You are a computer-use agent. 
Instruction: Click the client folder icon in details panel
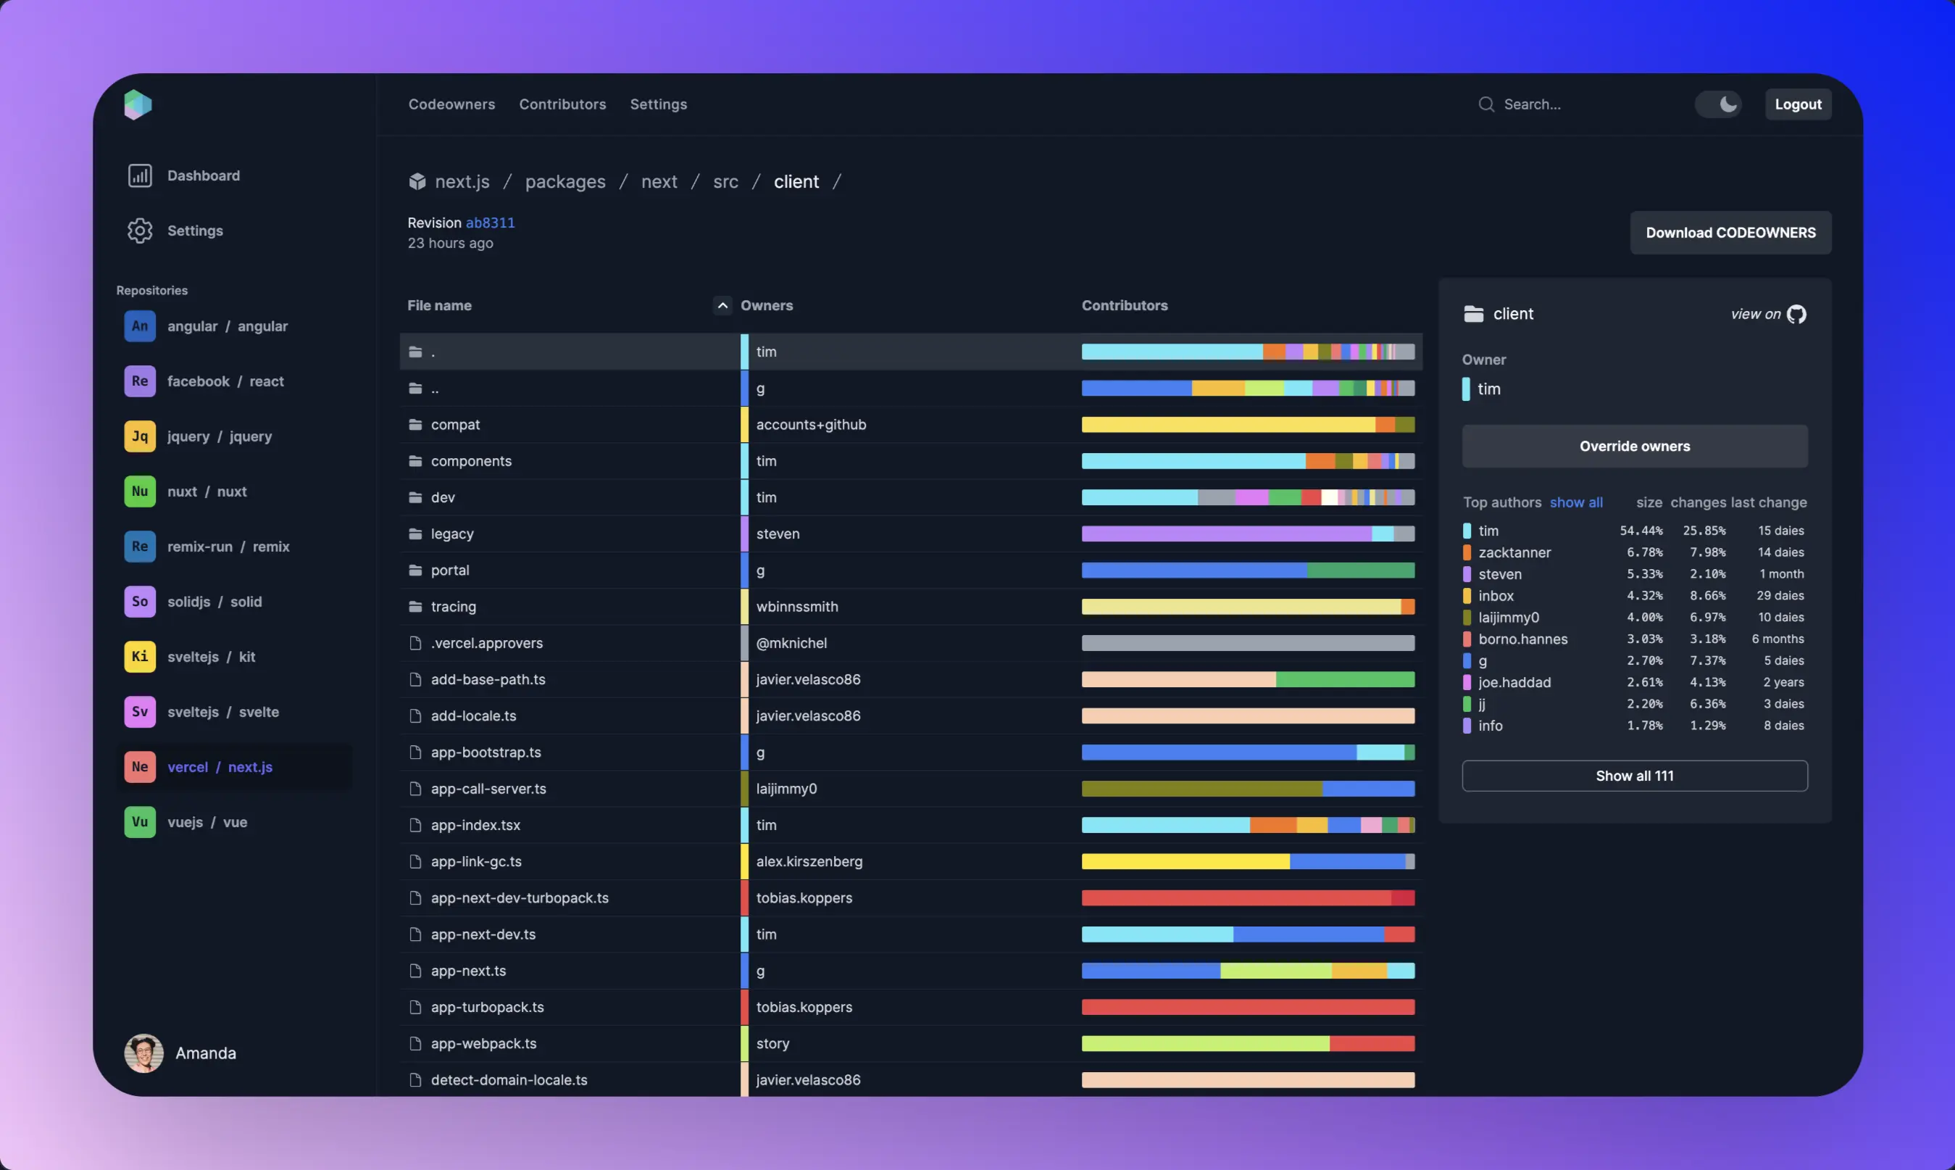pos(1474,314)
